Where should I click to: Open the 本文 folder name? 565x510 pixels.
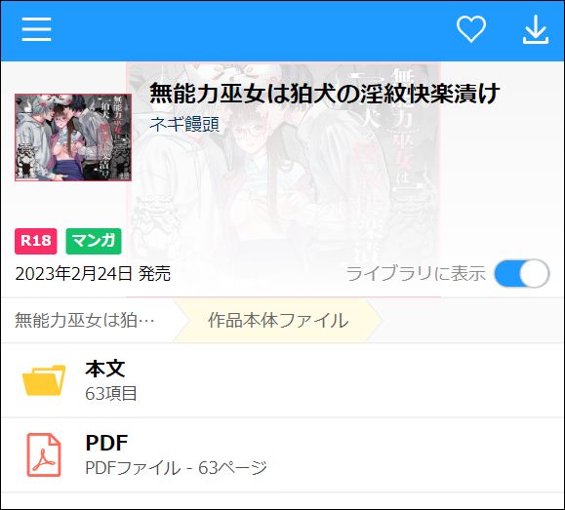pos(105,369)
